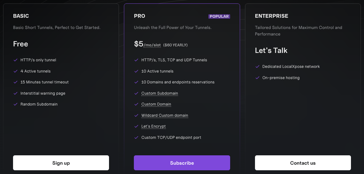This screenshot has height=174, width=364.
Task: Click checkmark beside Interstitial warning page
Action: (x=16, y=93)
